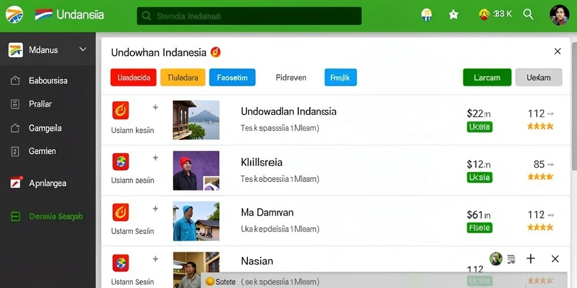Click the green icon beside Derania Seangab
The width and height of the screenshot is (577, 288).
click(15, 217)
